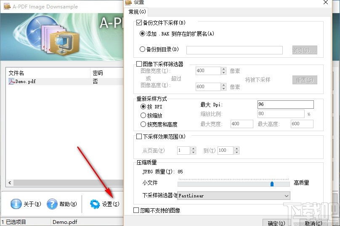
Task: Open the 下采样筛选器 FastLinear dropdown
Action: click(x=234, y=196)
